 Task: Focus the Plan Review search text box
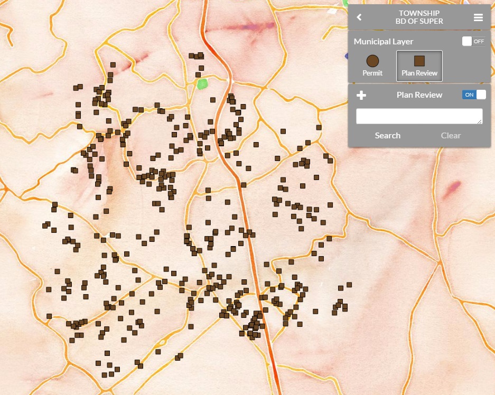419,116
